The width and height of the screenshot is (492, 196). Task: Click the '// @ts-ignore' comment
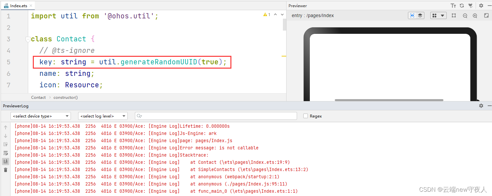point(67,51)
